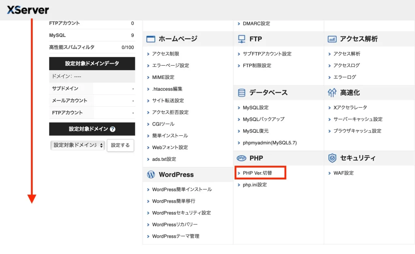Open アクセス制限 settings
415x254 pixels.
click(x=165, y=54)
